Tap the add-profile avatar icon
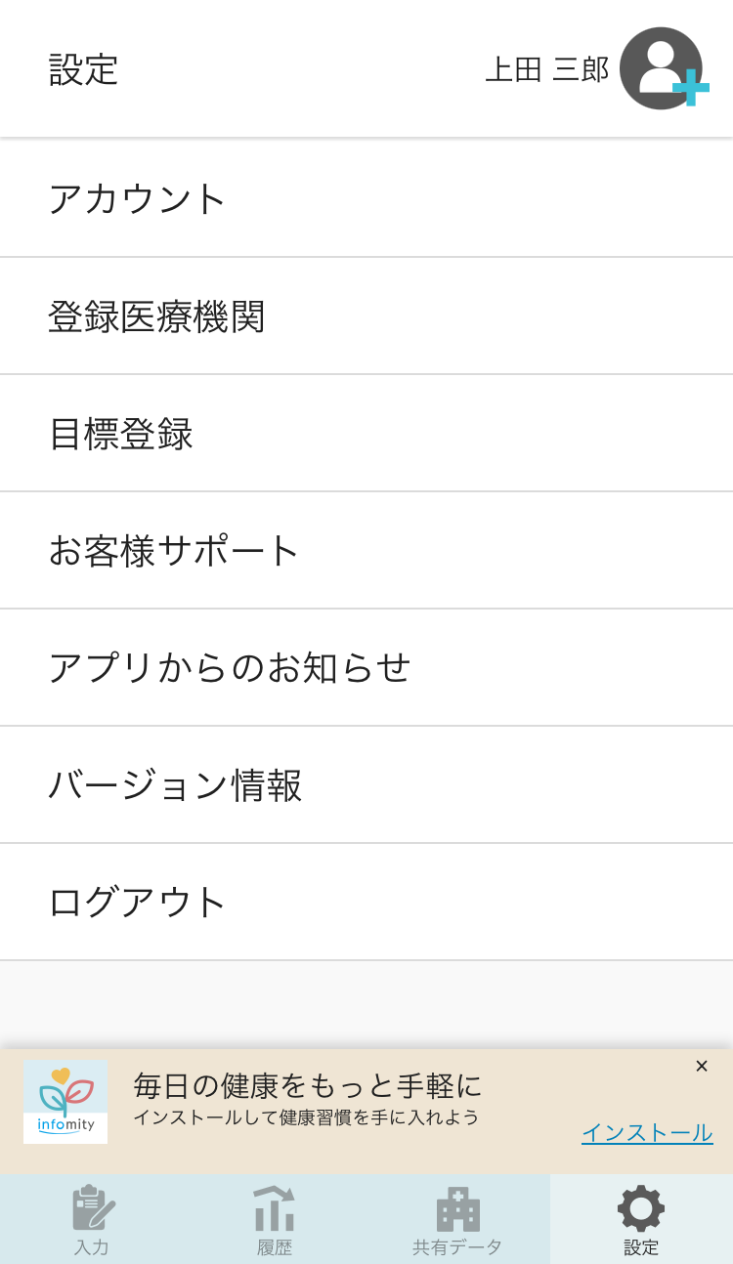733x1264 pixels. click(x=663, y=68)
